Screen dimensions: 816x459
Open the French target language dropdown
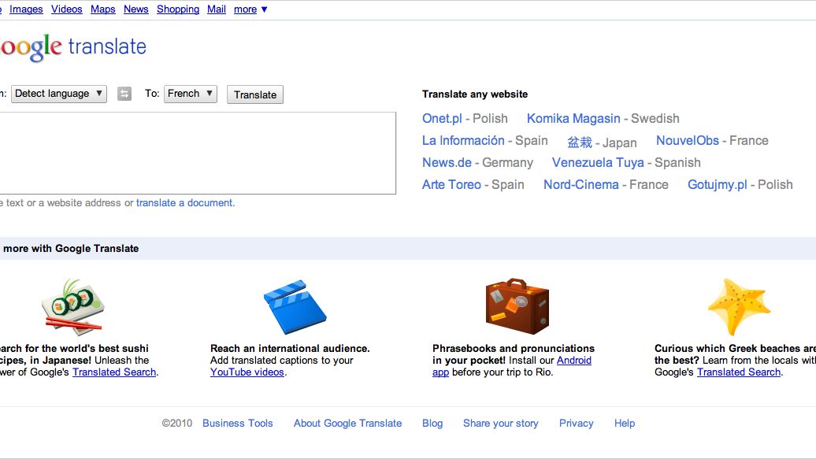pos(191,94)
